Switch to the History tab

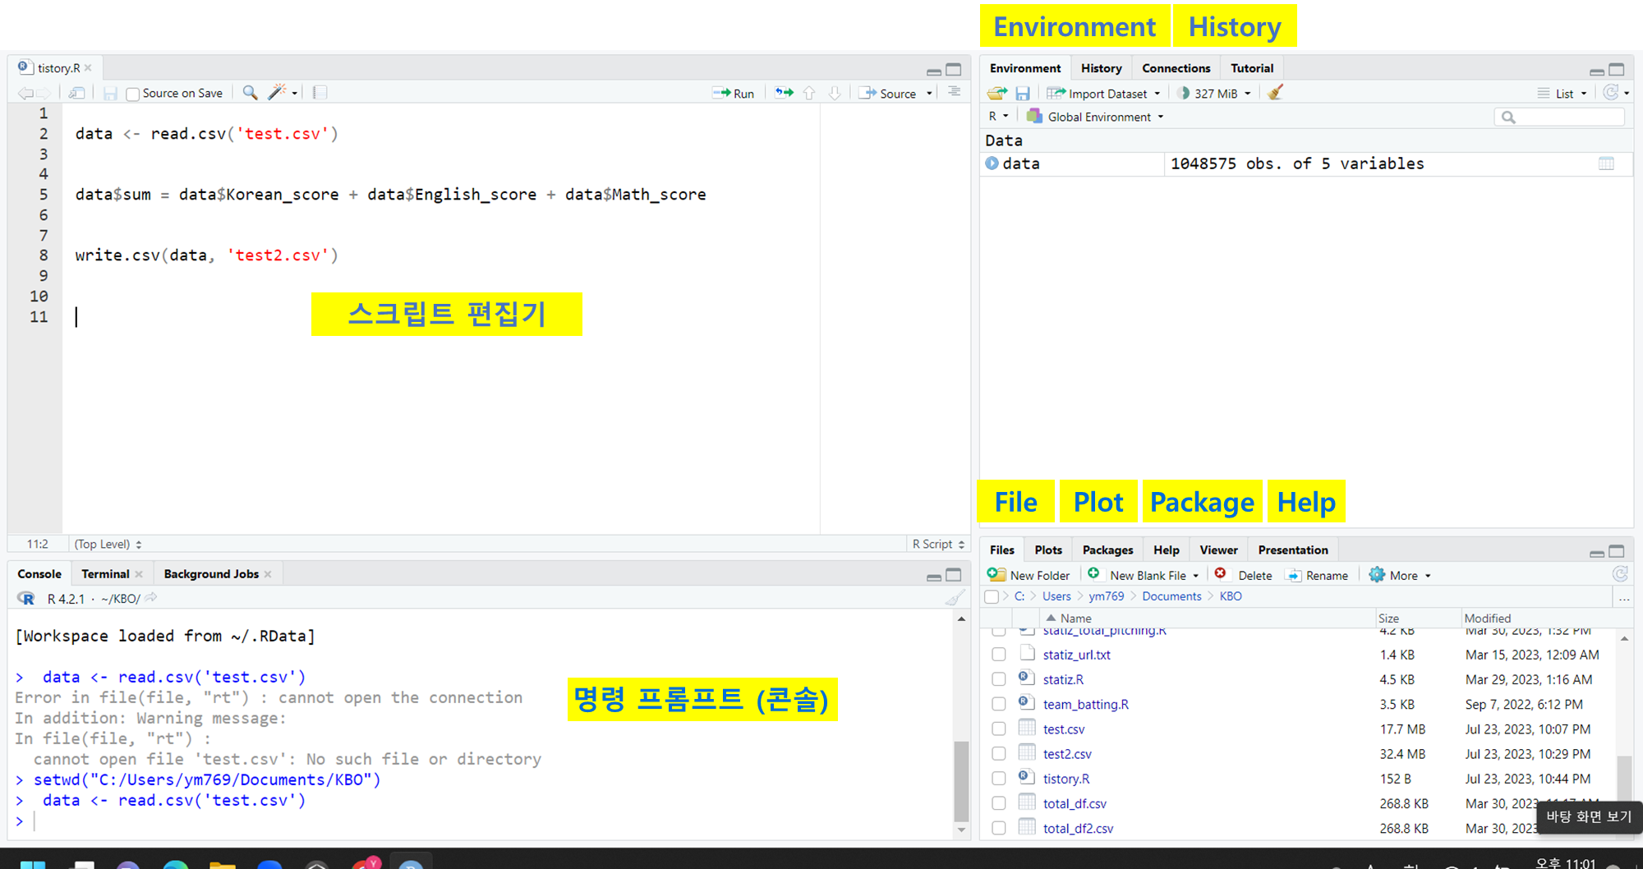click(x=1101, y=68)
